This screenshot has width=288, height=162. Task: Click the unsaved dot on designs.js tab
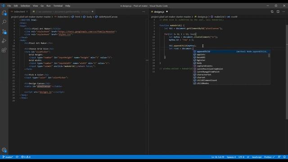167,12
